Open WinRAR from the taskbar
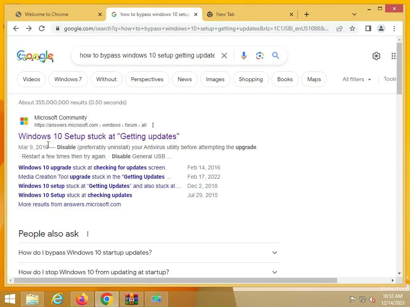This screenshot has width=410, height=307. [x=131, y=299]
